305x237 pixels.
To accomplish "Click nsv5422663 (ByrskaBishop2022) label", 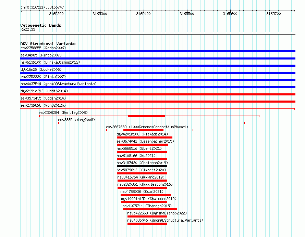I will [x=157, y=213].
